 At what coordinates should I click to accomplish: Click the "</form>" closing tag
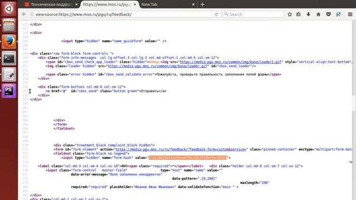coord(60,124)
